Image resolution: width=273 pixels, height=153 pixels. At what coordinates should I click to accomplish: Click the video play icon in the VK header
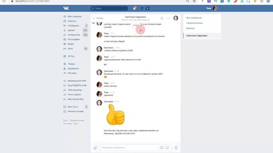[148, 8]
